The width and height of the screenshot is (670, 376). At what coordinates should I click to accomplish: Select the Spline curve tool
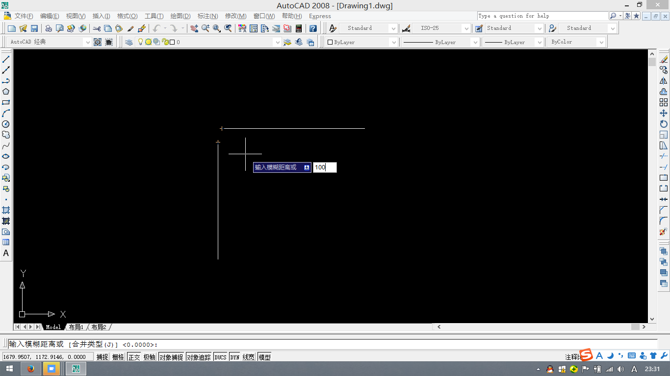6,145
